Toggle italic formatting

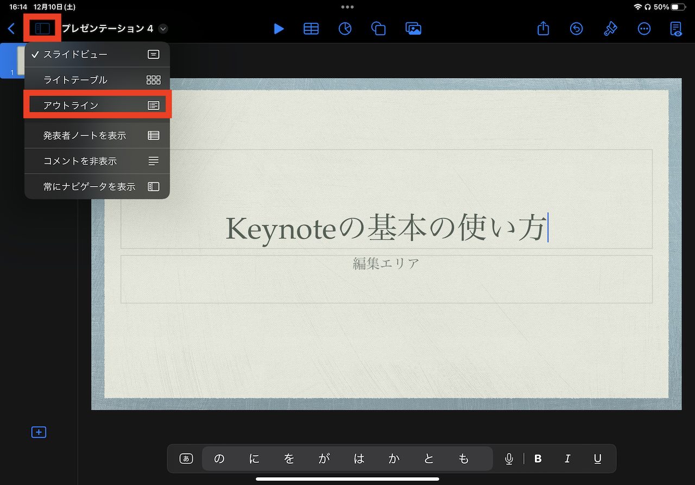[x=567, y=459]
